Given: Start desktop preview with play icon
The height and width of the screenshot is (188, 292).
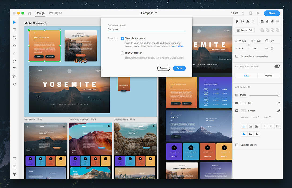Looking at the screenshot, I should pyautogui.click(x=258, y=13).
